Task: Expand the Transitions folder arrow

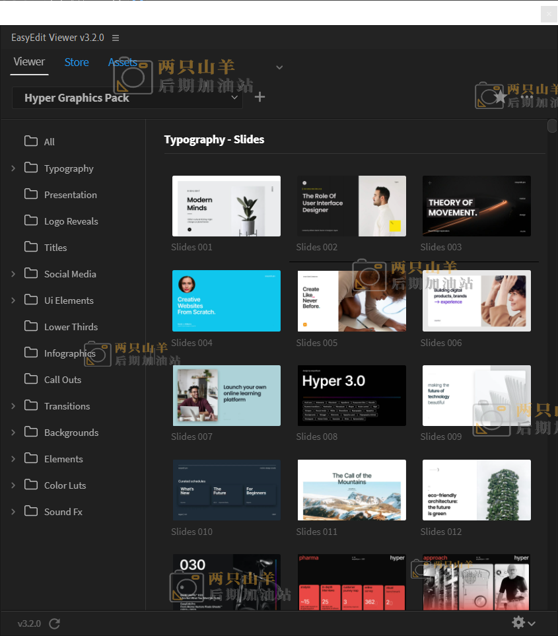Action: point(13,406)
